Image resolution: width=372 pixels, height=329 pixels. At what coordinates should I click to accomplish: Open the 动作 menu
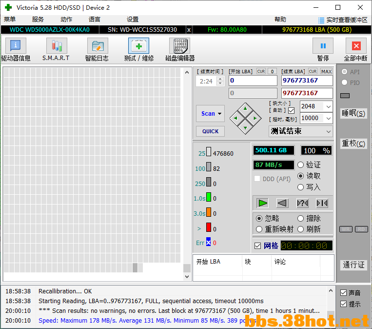point(66,20)
